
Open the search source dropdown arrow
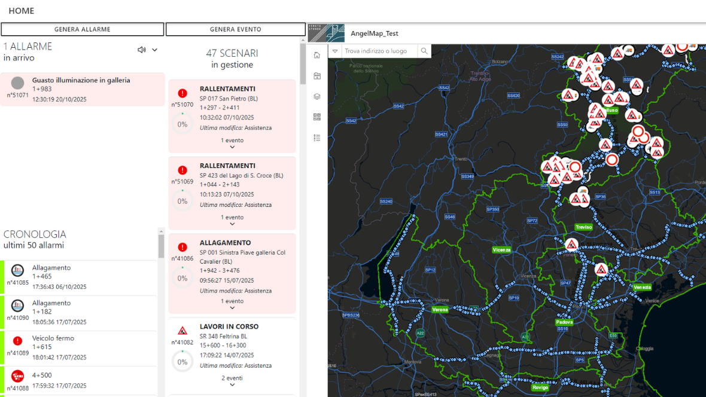pyautogui.click(x=335, y=51)
